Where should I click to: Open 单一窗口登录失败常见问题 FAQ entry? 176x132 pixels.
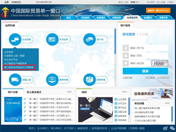tap(147, 108)
